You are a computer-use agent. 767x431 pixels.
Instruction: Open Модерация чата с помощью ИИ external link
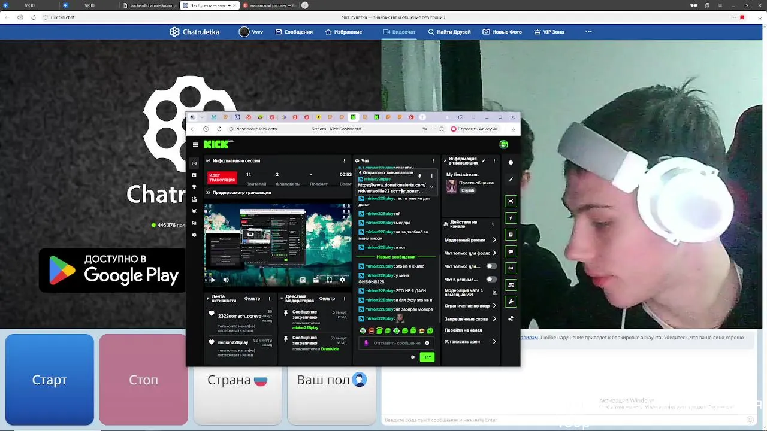(494, 292)
